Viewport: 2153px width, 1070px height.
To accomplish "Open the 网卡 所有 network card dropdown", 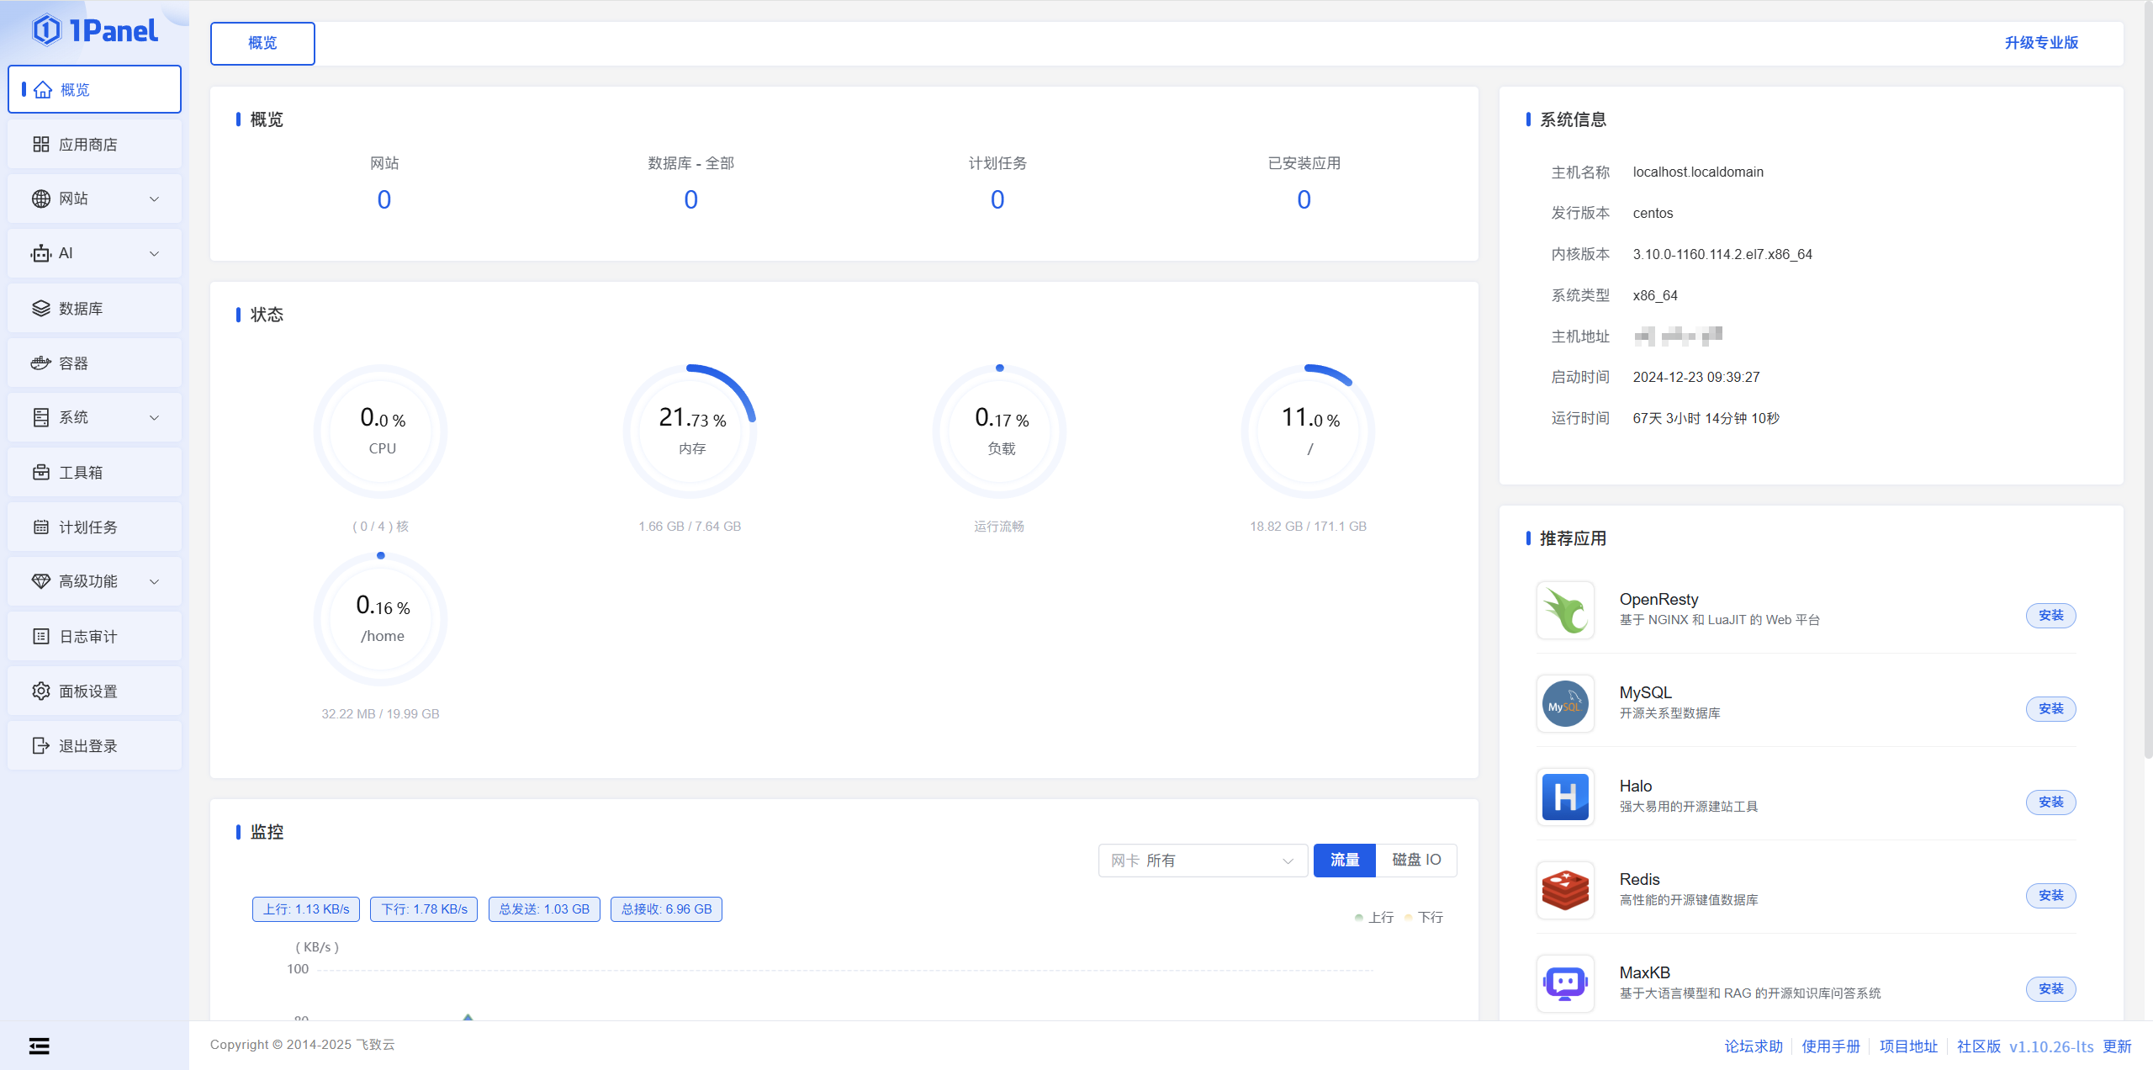I will coord(1202,861).
